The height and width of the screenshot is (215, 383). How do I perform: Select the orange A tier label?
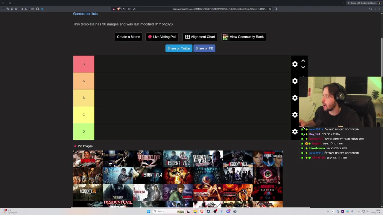84,81
